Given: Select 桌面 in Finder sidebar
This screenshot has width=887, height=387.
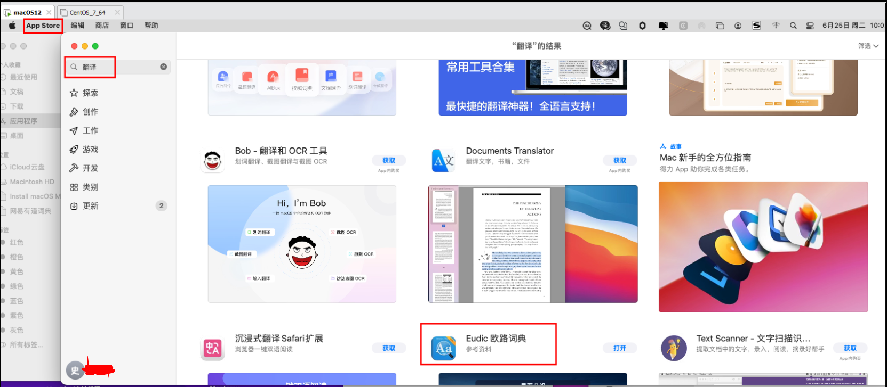Looking at the screenshot, I should pos(17,136).
